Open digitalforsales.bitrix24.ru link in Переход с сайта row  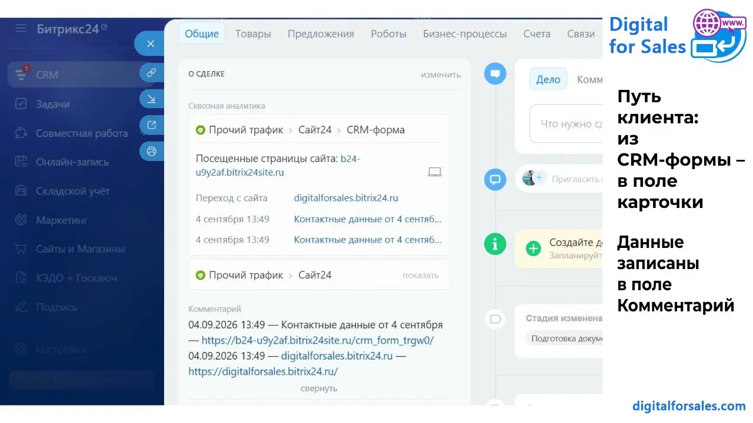(x=346, y=198)
